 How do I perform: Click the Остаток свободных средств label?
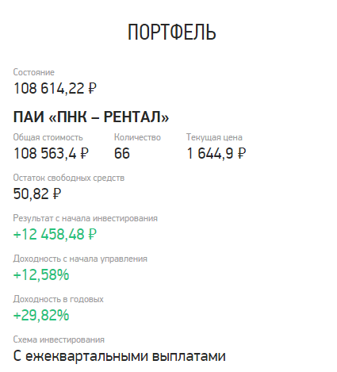coord(69,178)
